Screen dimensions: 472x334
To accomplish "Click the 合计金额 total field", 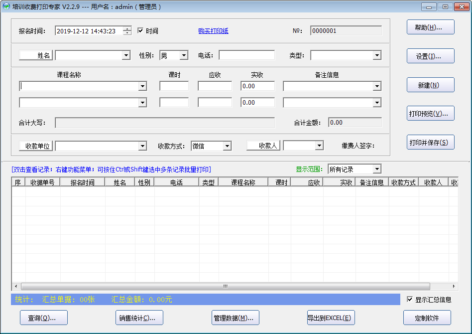I will coord(355,123).
